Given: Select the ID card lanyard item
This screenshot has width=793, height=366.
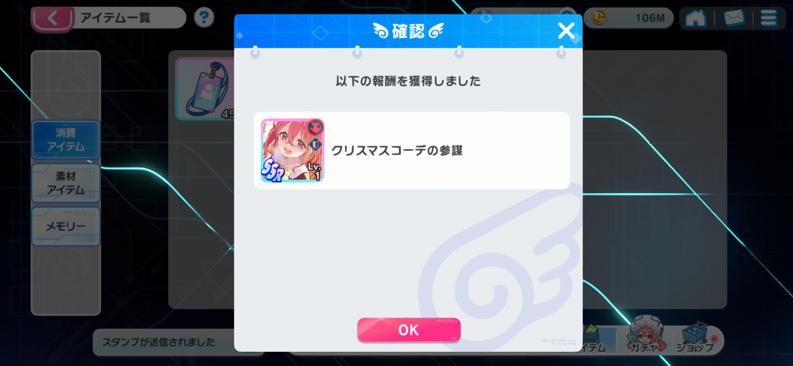Looking at the screenshot, I should coord(205,89).
